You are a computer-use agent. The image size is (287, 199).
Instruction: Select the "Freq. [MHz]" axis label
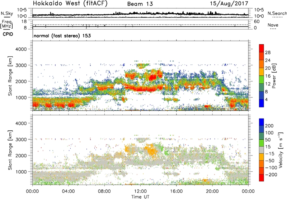point(6,25)
